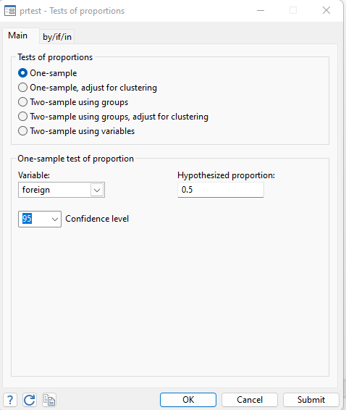Open help via question mark icon
Screen dimensions: 346x410
10,400
